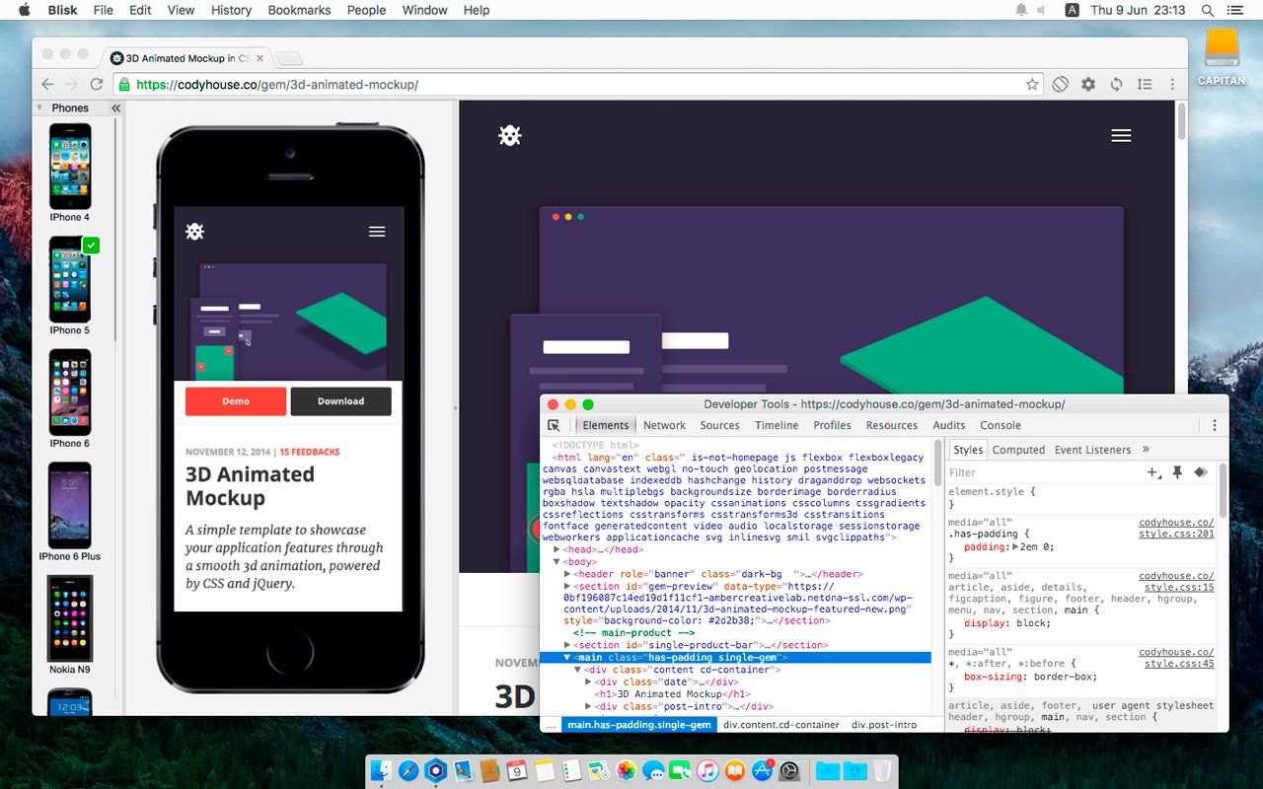Open the History menu in the menu bar
The height and width of the screenshot is (789, 1263).
pos(230,10)
